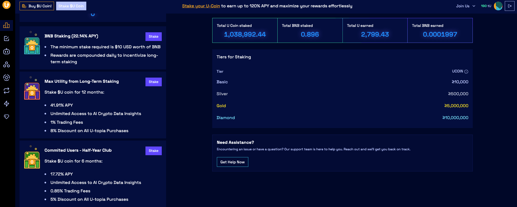Open the user profile avatar

pos(498,6)
